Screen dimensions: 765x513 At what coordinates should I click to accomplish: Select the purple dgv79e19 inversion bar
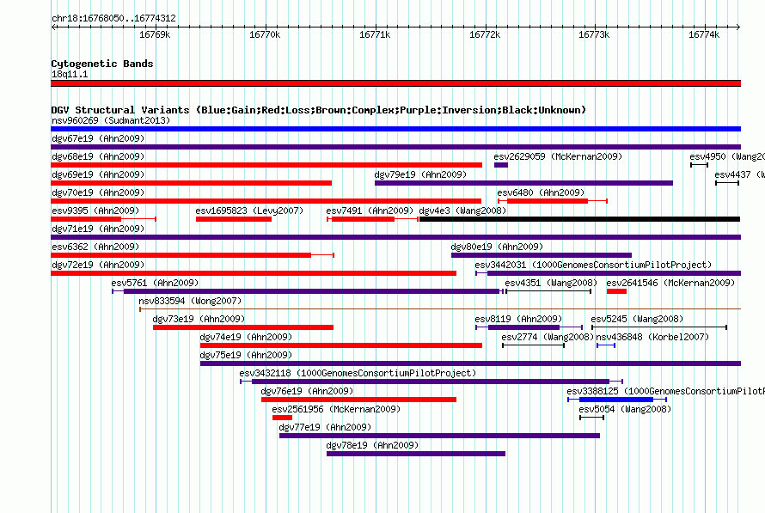tap(523, 183)
